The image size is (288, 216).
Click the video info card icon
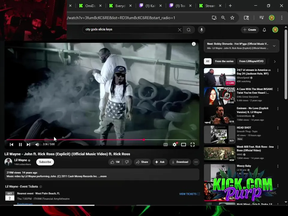click(x=193, y=44)
